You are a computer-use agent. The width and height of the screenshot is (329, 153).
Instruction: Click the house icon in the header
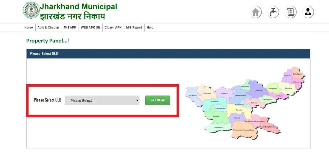(256, 12)
